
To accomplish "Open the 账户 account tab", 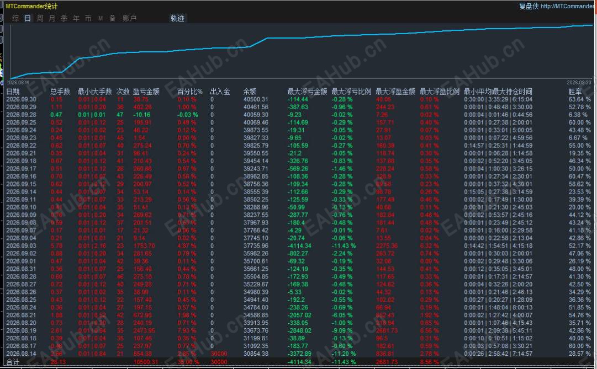I will pos(129,18).
